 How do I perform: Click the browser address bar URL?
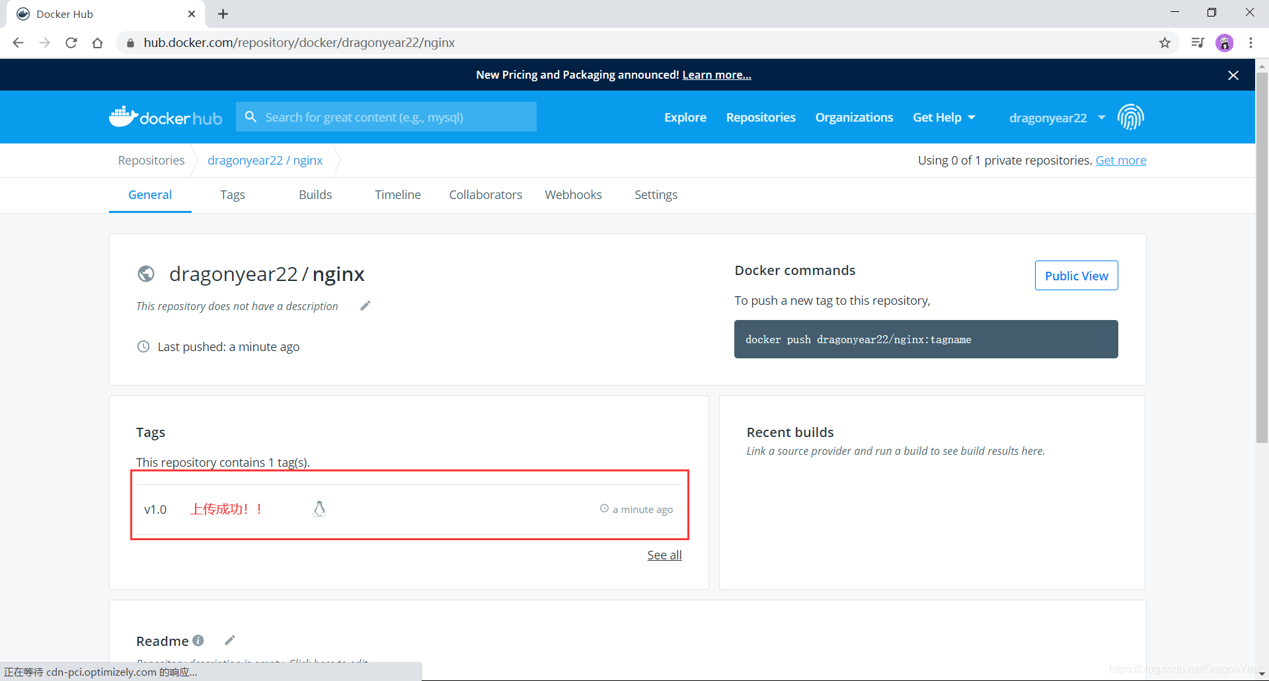click(299, 43)
